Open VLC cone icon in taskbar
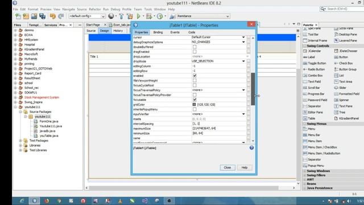The width and height of the screenshot is (364, 205). (x=120, y=201)
